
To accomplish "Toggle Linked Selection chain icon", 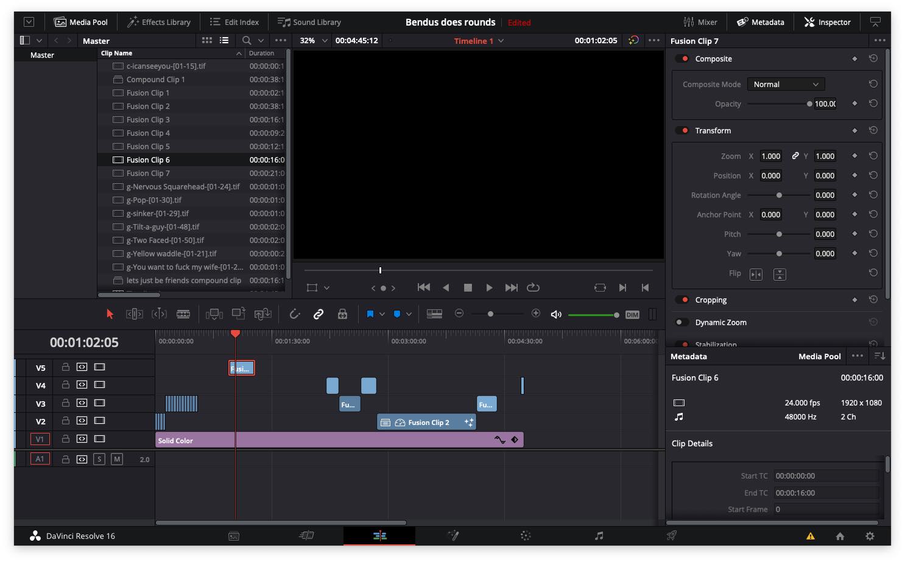I will click(x=318, y=314).
